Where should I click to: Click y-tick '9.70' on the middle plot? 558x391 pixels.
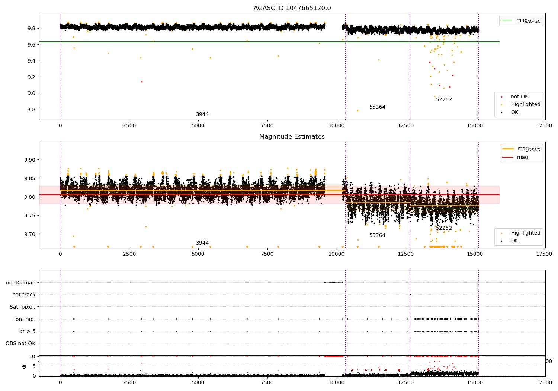pyautogui.click(x=30, y=234)
